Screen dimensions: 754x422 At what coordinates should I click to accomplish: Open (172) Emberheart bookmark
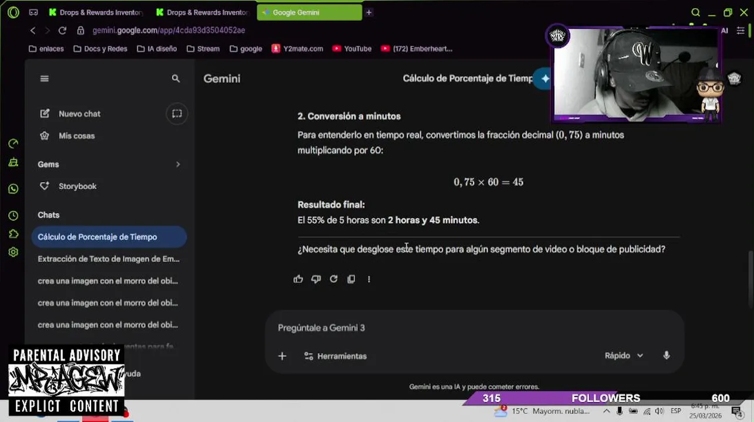click(x=417, y=49)
